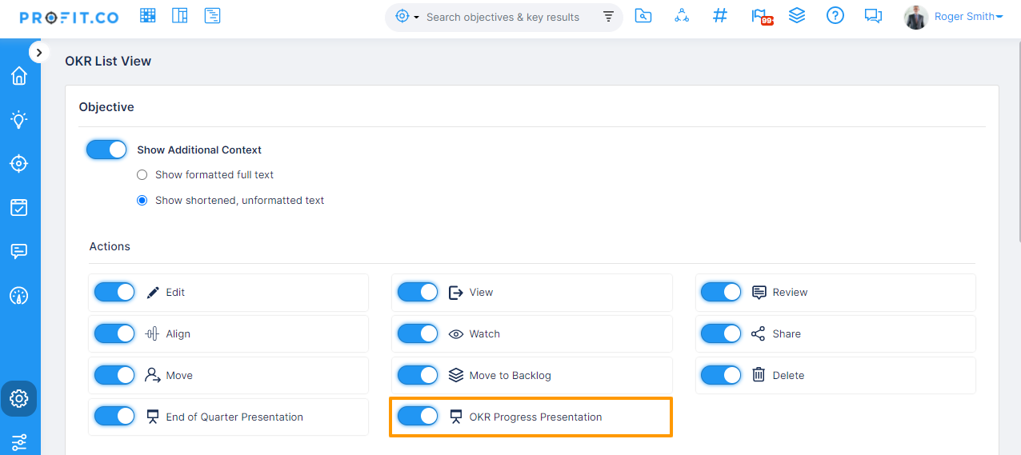
Task: Toggle the Share action switch
Action: (x=721, y=333)
